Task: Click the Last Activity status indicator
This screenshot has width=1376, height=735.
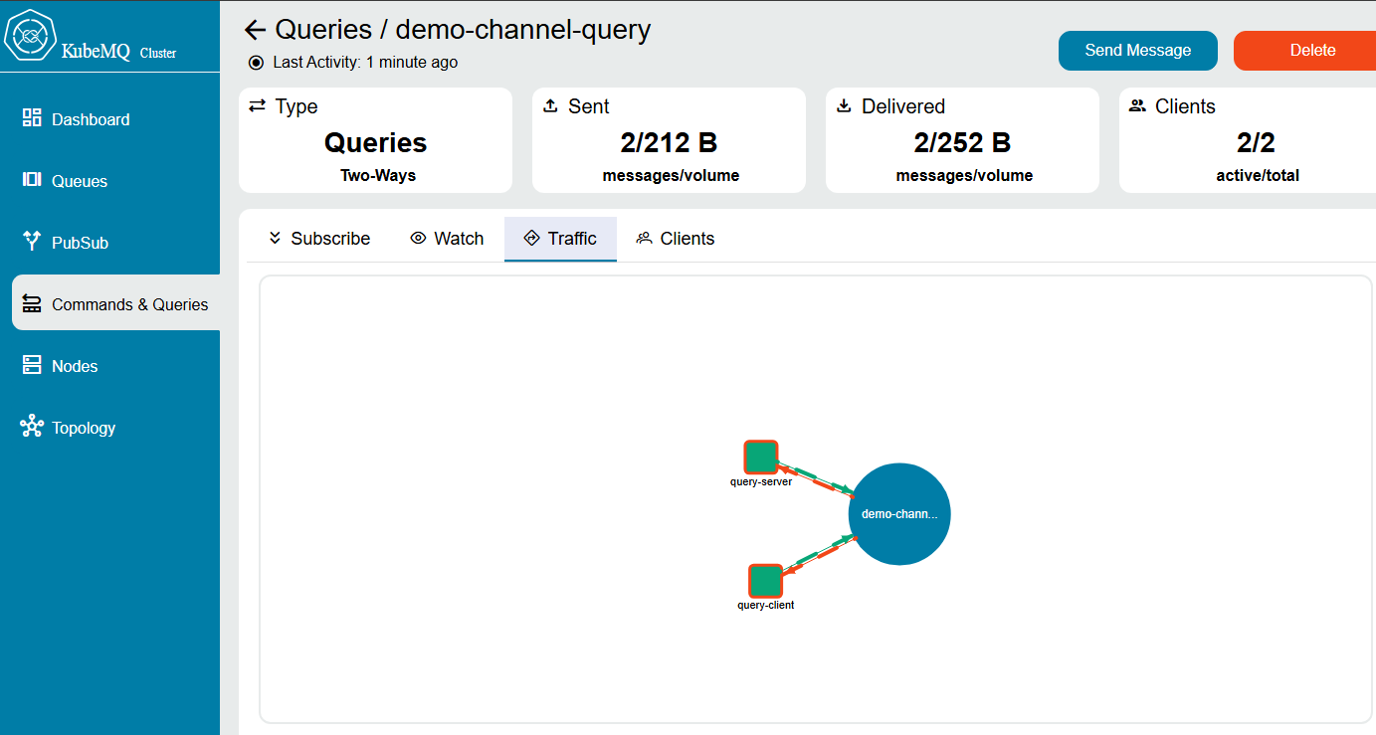Action: [x=256, y=63]
